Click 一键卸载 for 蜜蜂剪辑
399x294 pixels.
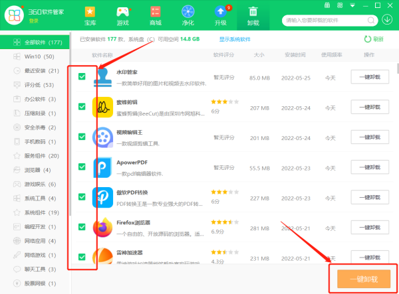[370, 107]
